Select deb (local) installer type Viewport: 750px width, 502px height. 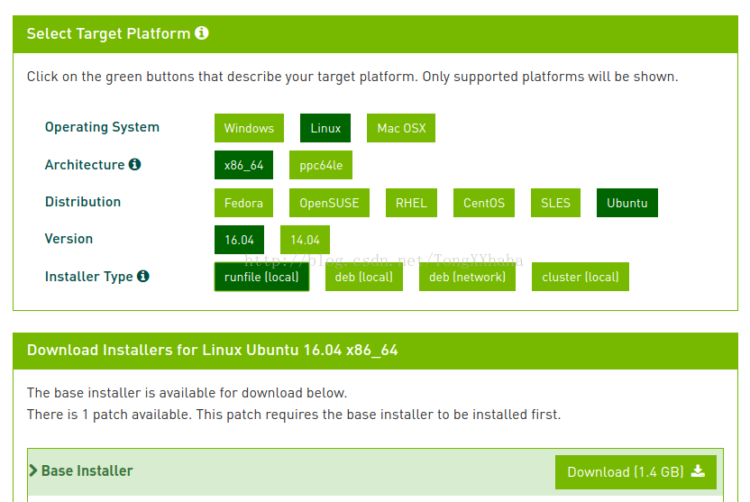pyautogui.click(x=364, y=277)
